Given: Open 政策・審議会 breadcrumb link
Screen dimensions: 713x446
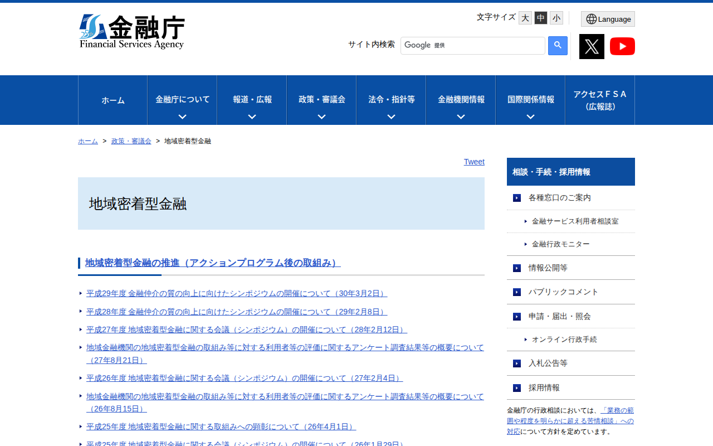Looking at the screenshot, I should click(x=131, y=141).
